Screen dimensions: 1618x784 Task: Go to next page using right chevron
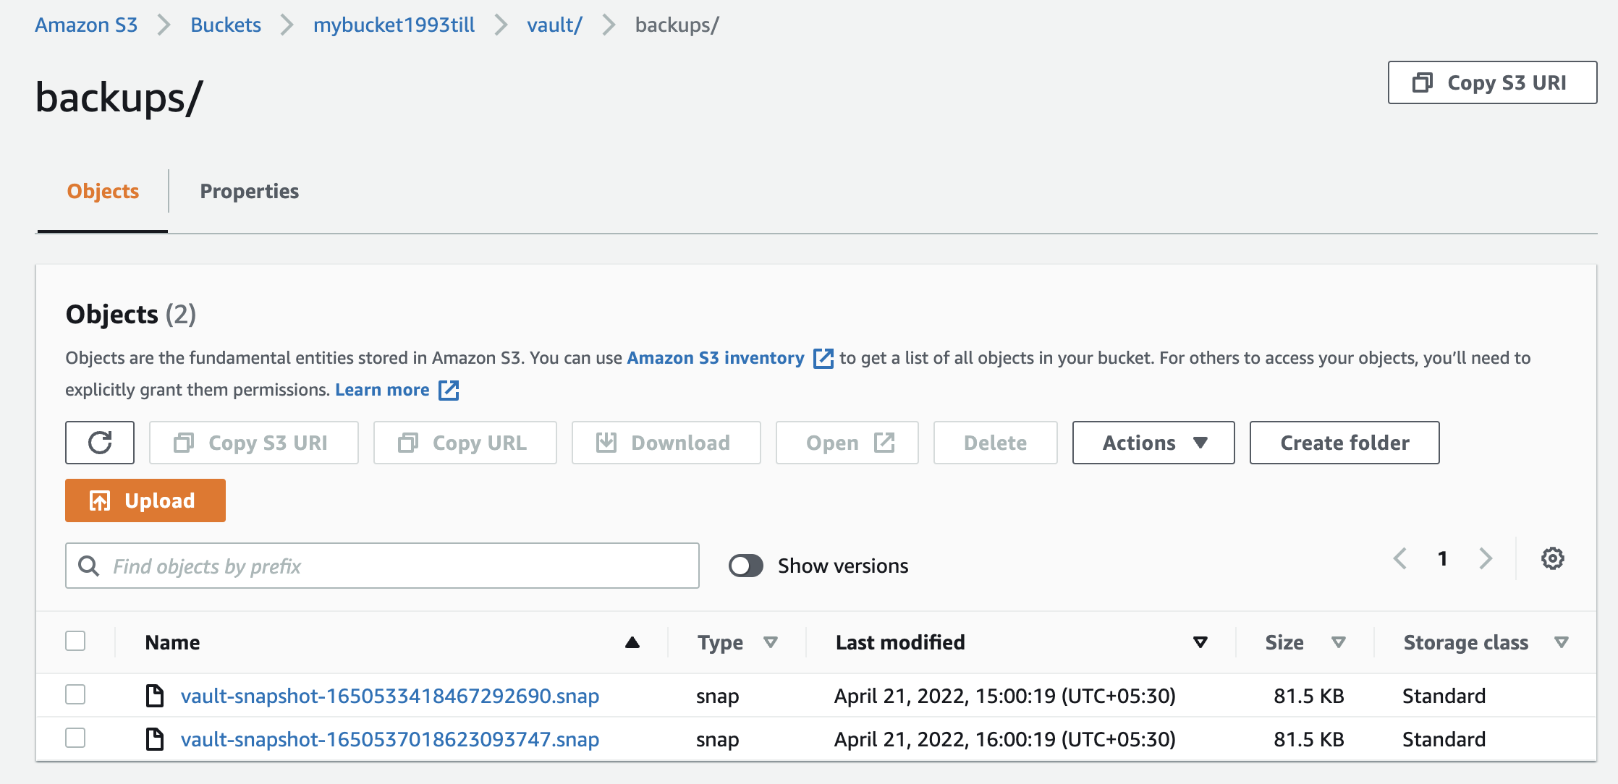1486,558
